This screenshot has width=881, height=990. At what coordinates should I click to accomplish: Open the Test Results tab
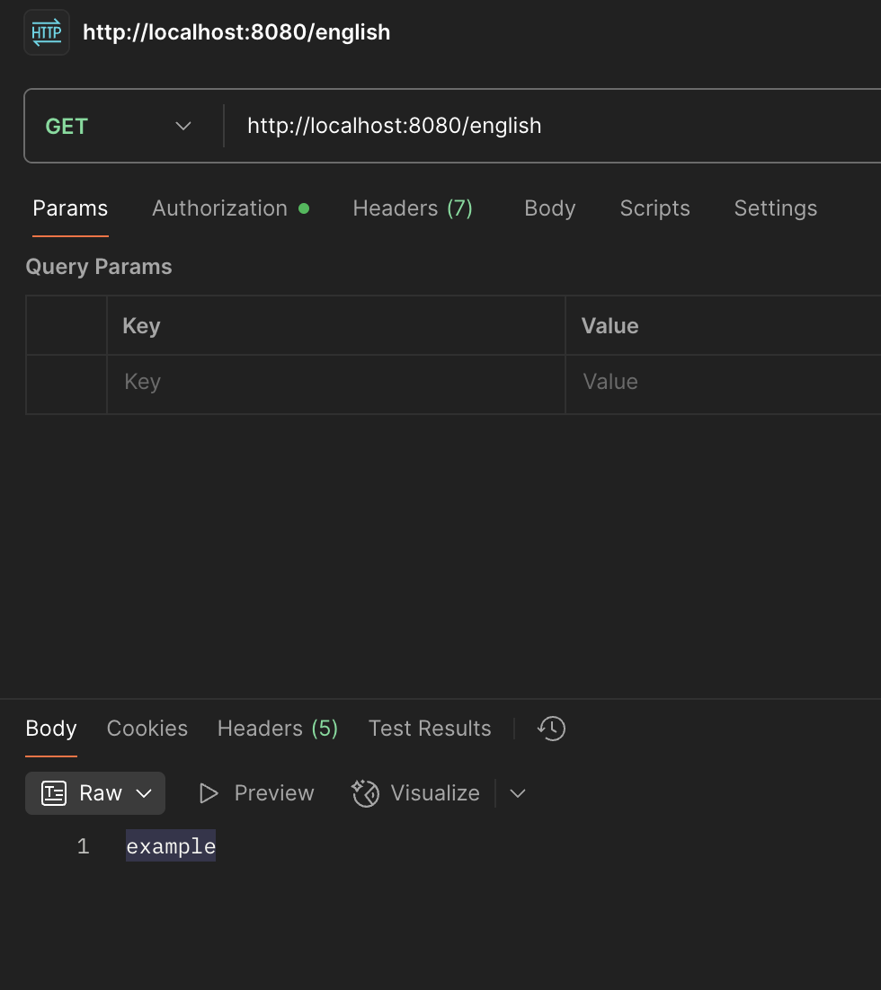430,729
